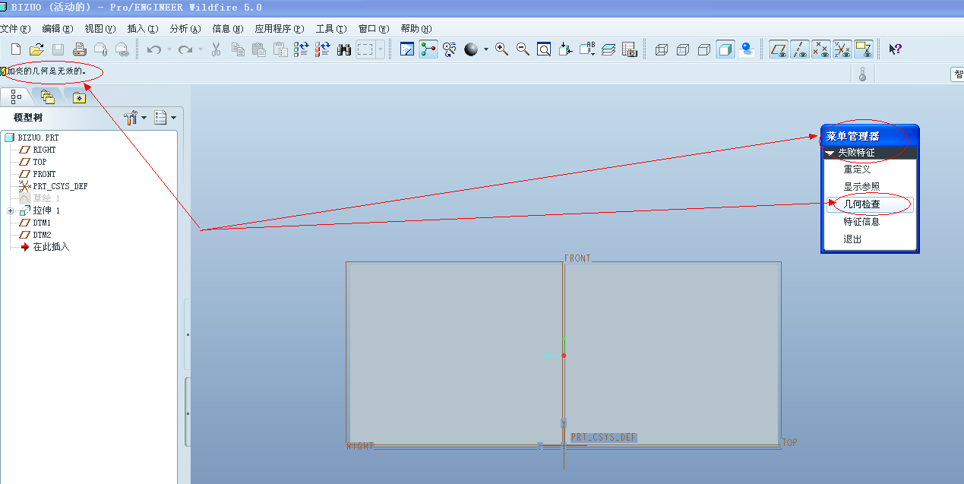Redo the last undone action
964x484 pixels.
[185, 49]
